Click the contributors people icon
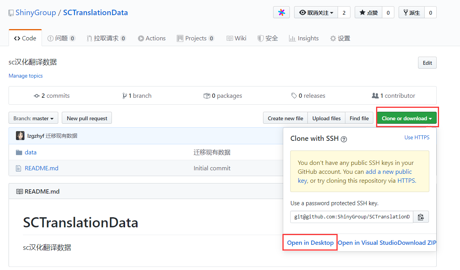The height and width of the screenshot is (270, 460). tap(375, 96)
